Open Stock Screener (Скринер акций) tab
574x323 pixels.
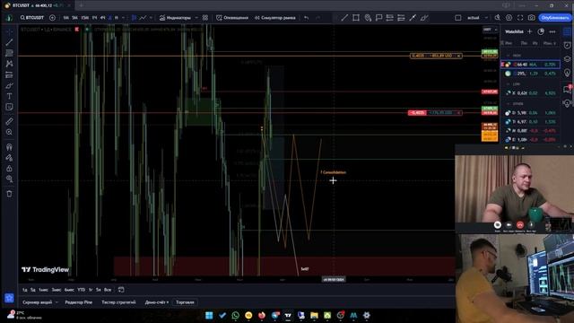(x=38, y=302)
